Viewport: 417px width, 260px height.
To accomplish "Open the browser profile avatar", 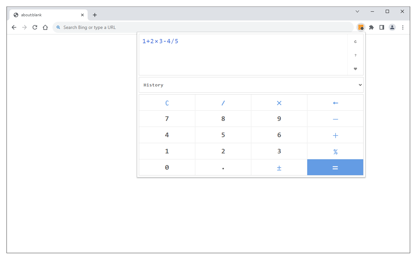I will coord(392,27).
